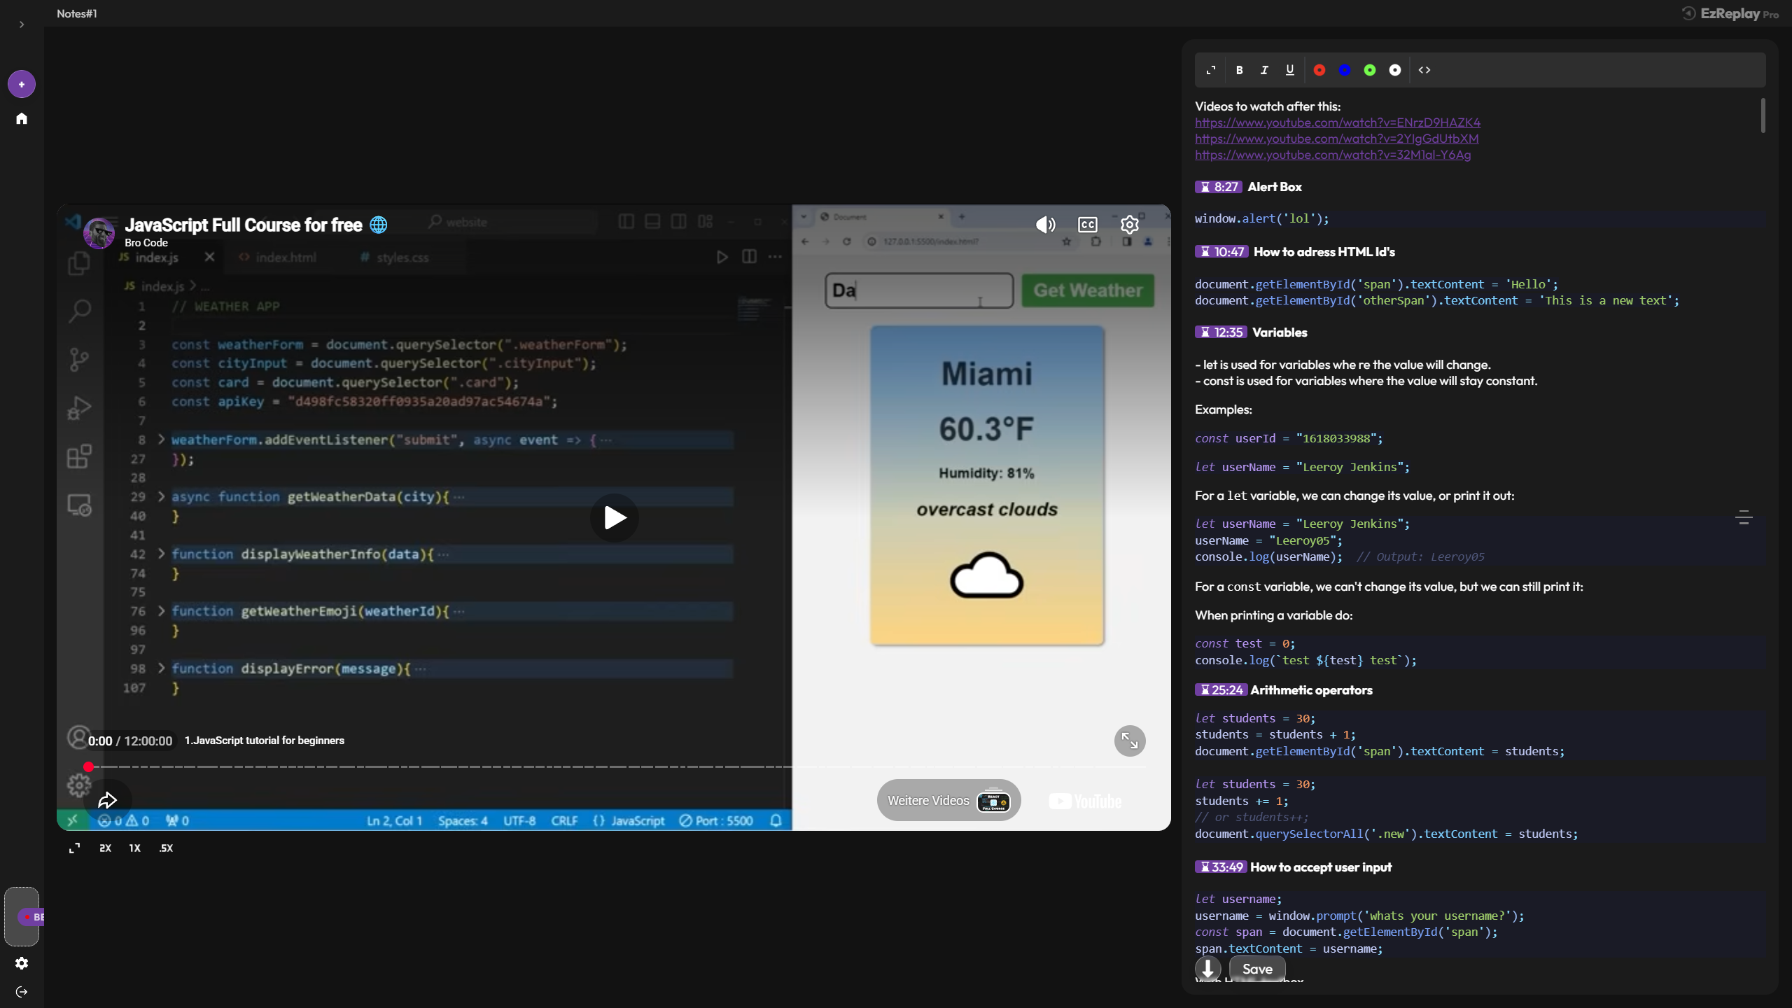Expand the notes editor with the resize icon
Image resolution: width=1792 pixels, height=1008 pixels.
click(1210, 69)
